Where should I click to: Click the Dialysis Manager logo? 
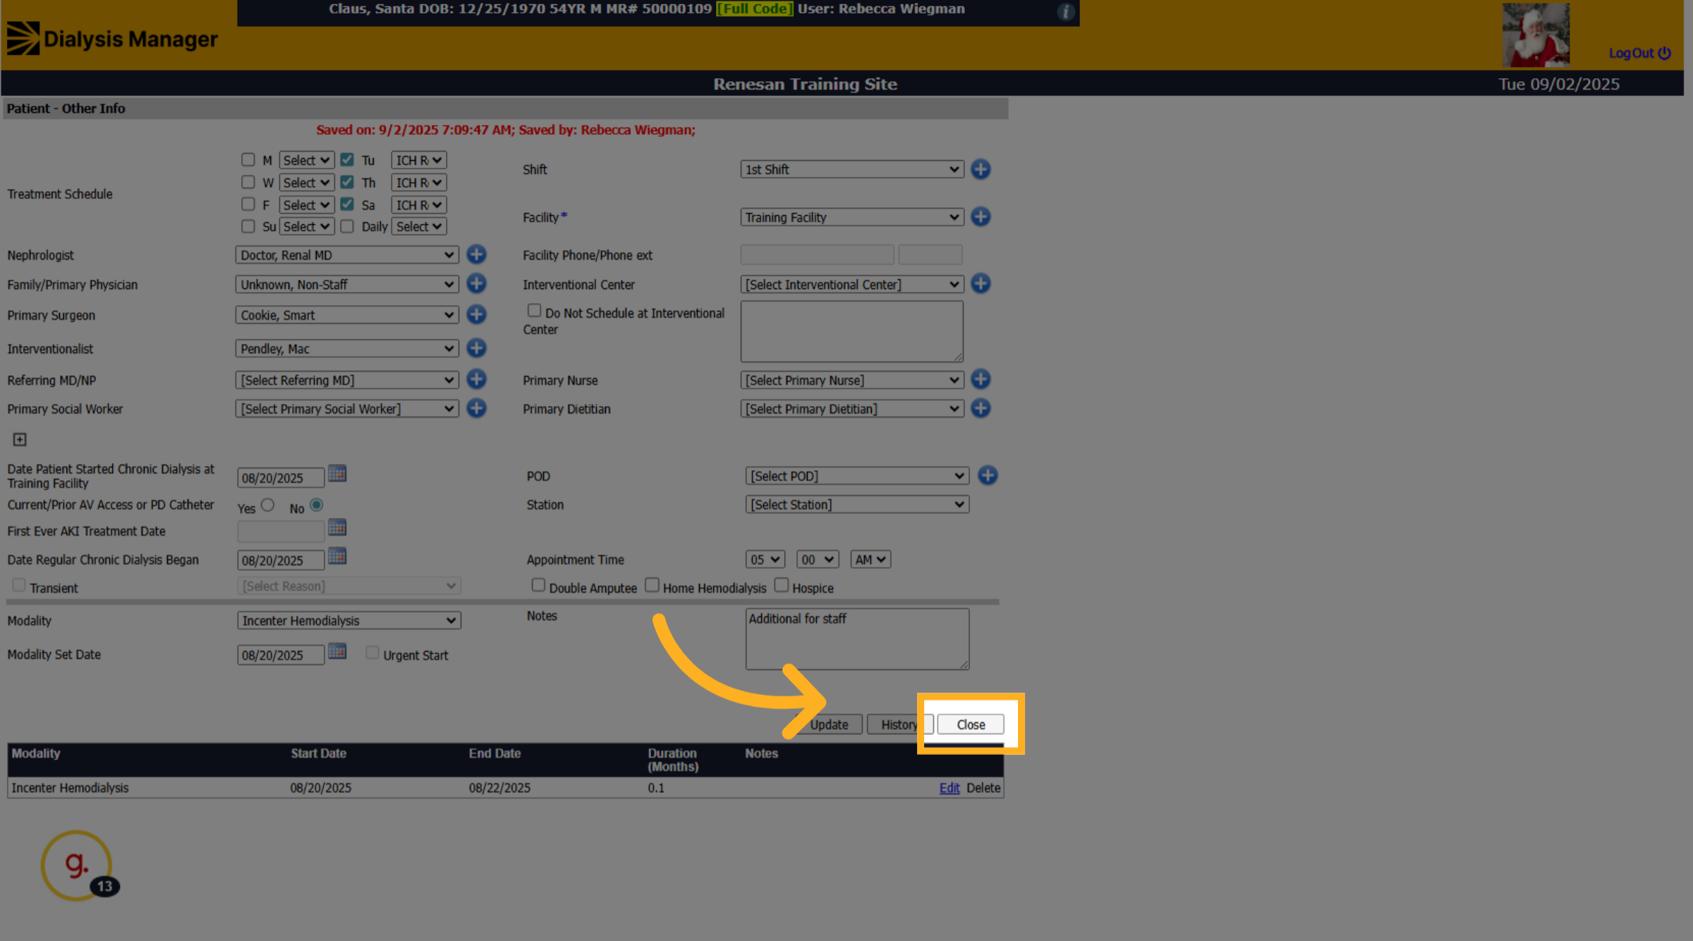[112, 39]
